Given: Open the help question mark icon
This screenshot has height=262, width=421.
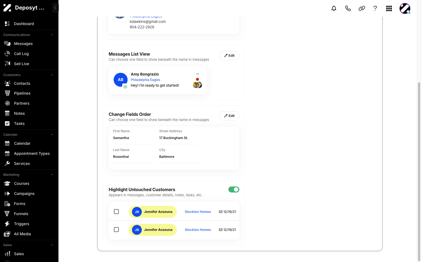Looking at the screenshot, I should pyautogui.click(x=375, y=8).
